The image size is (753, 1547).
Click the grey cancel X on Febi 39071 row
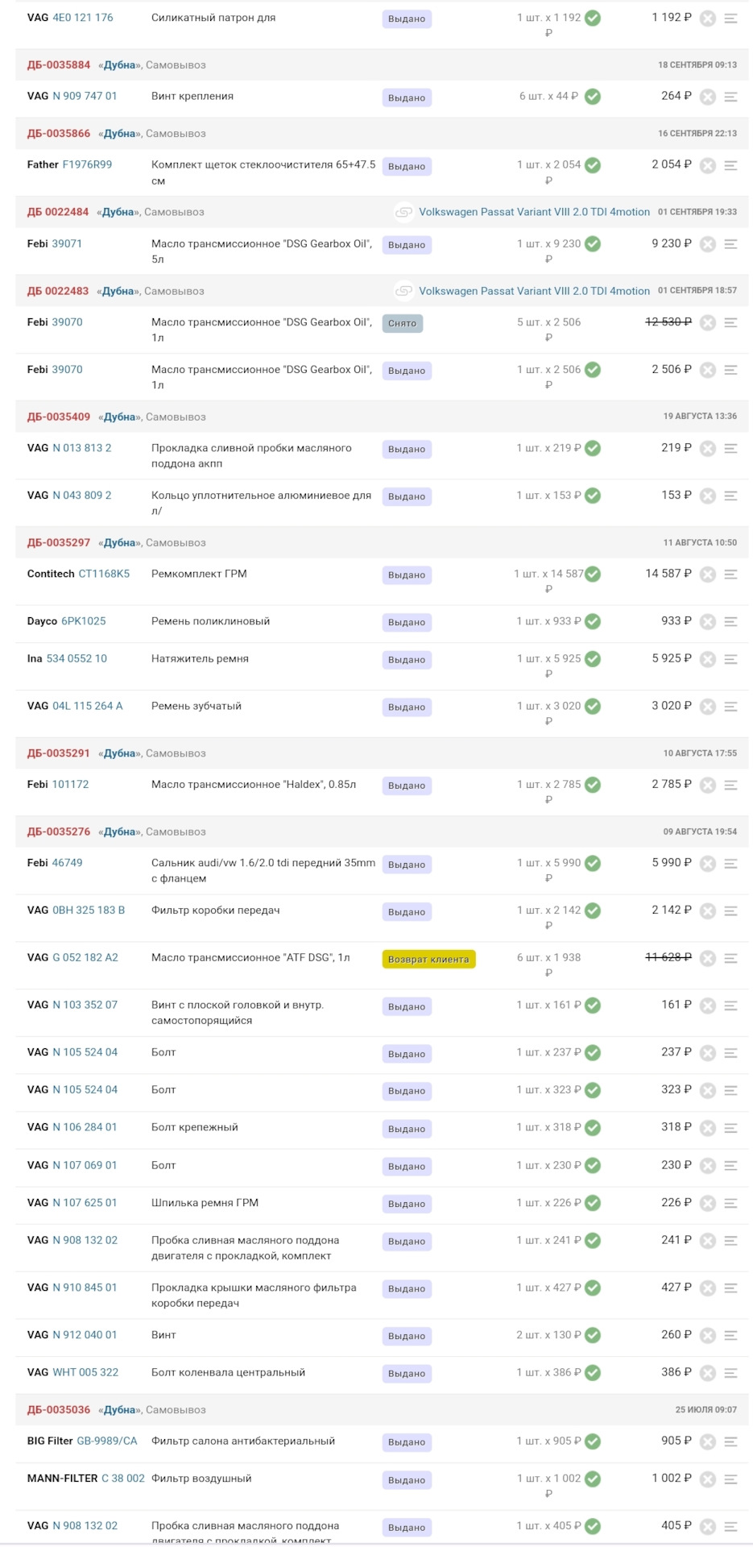click(707, 244)
